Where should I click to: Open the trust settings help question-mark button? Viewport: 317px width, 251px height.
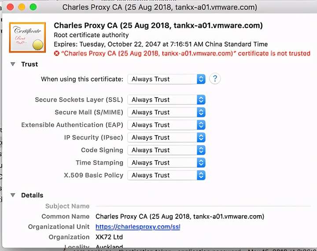215,78
